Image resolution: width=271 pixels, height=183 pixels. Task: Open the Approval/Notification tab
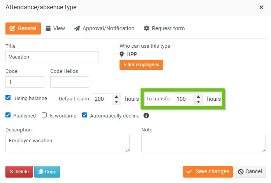point(104,28)
